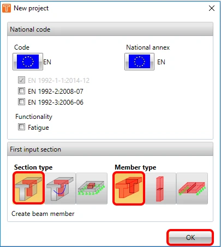
Task: Click the National code section header
Action: (110, 29)
